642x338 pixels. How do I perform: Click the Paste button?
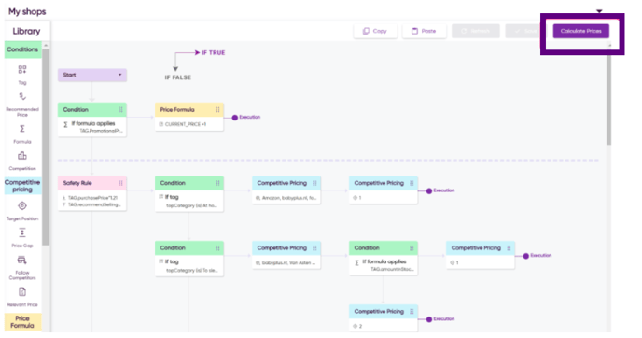pos(425,31)
